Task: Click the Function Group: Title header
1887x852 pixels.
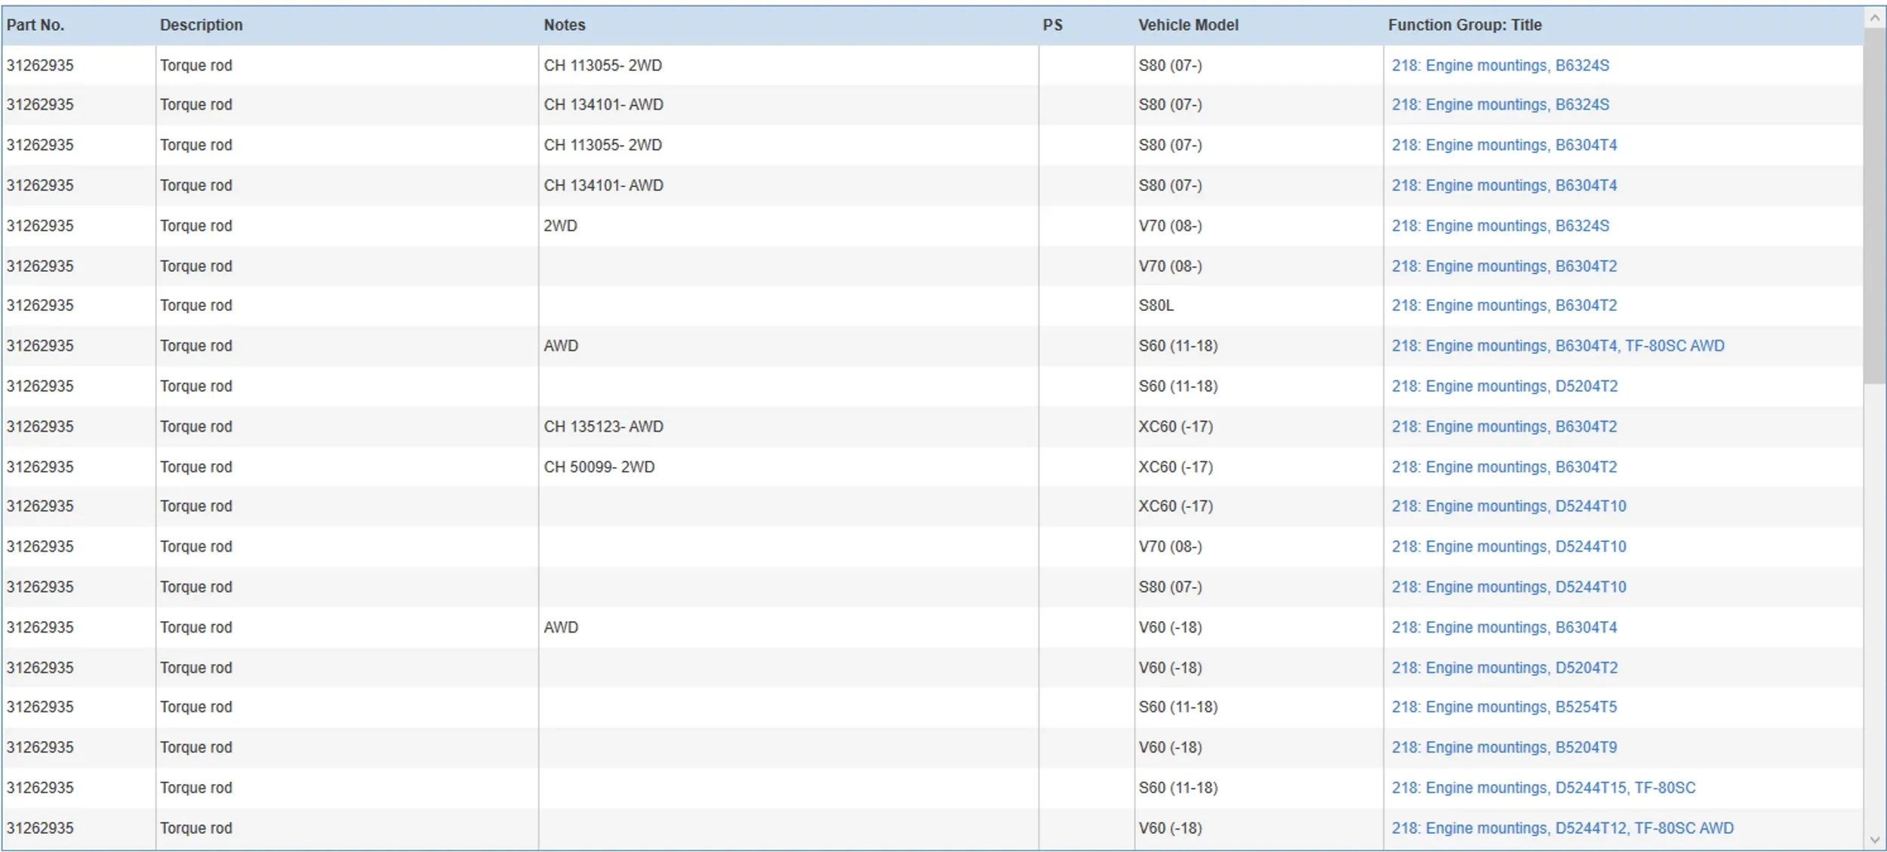Action: pos(1464,25)
